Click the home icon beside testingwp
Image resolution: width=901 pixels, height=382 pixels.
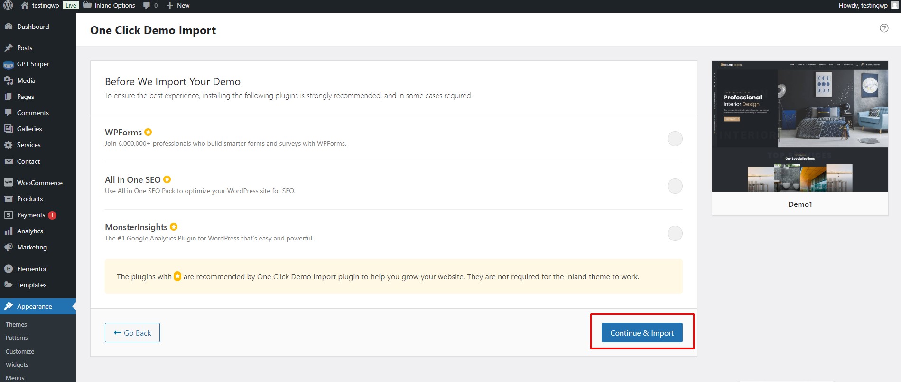point(25,6)
